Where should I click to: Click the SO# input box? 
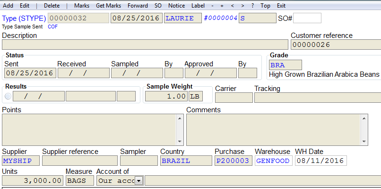(x=307, y=18)
